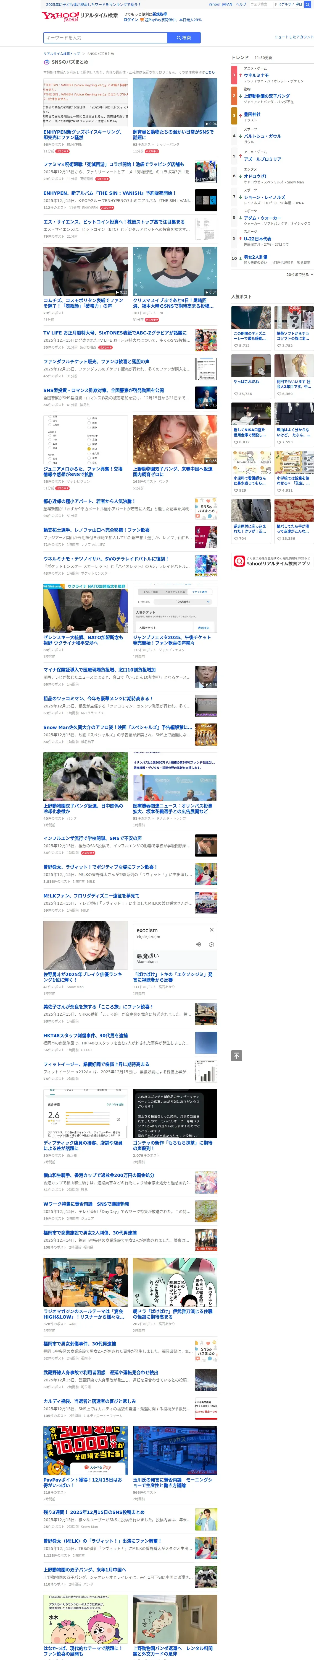314x1660 pixels.
Task: Click radio studio photo thumbnail
Action: pos(86,1282)
